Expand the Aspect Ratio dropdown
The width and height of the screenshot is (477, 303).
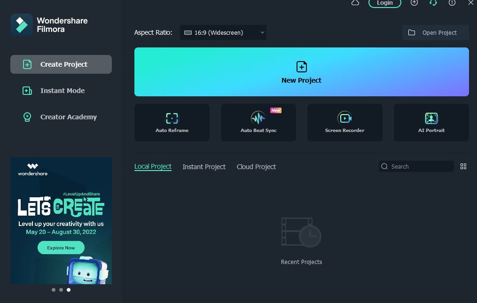[223, 32]
